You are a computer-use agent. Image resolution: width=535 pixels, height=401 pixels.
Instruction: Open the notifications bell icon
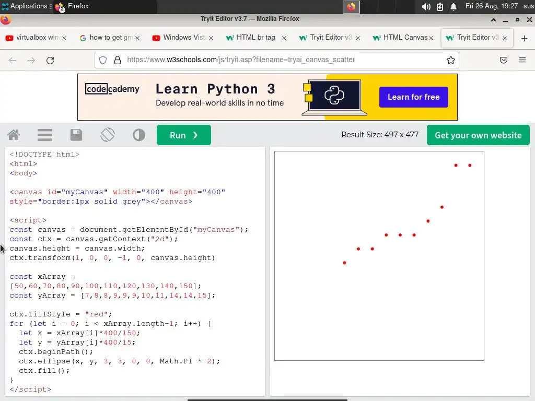coord(453,7)
